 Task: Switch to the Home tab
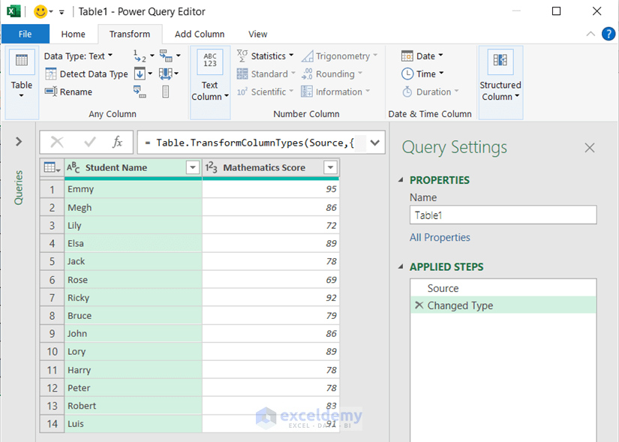pyautogui.click(x=73, y=34)
